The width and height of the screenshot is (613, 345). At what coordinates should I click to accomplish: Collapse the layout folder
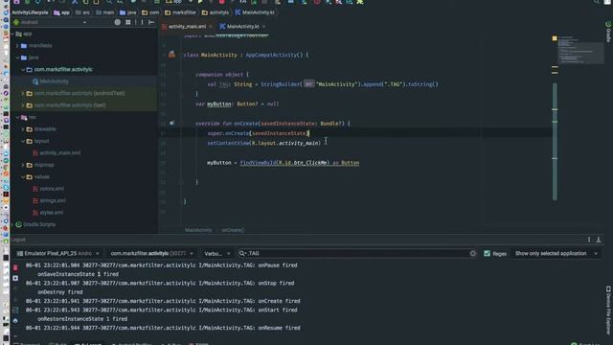click(23, 141)
